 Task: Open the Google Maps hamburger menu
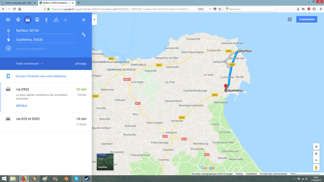8,20
